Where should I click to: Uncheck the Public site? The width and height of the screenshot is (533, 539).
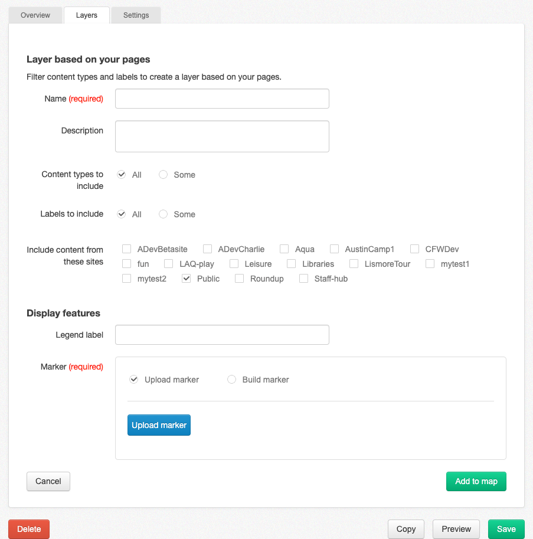pos(187,279)
